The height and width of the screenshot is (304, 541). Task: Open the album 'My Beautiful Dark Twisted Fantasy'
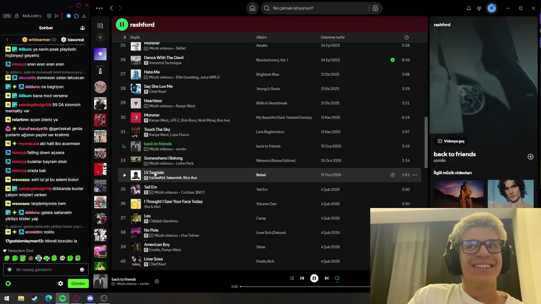[x=284, y=117]
